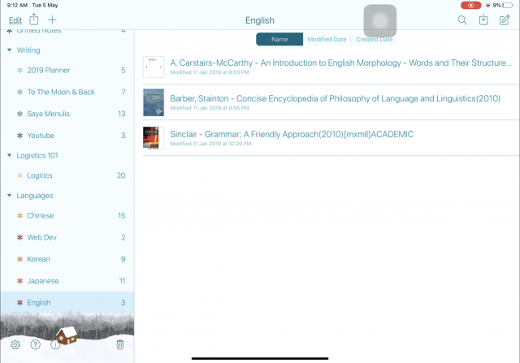The image size is (520, 363).
Task: Open To The Moon & Back notebook
Action: point(67,92)
